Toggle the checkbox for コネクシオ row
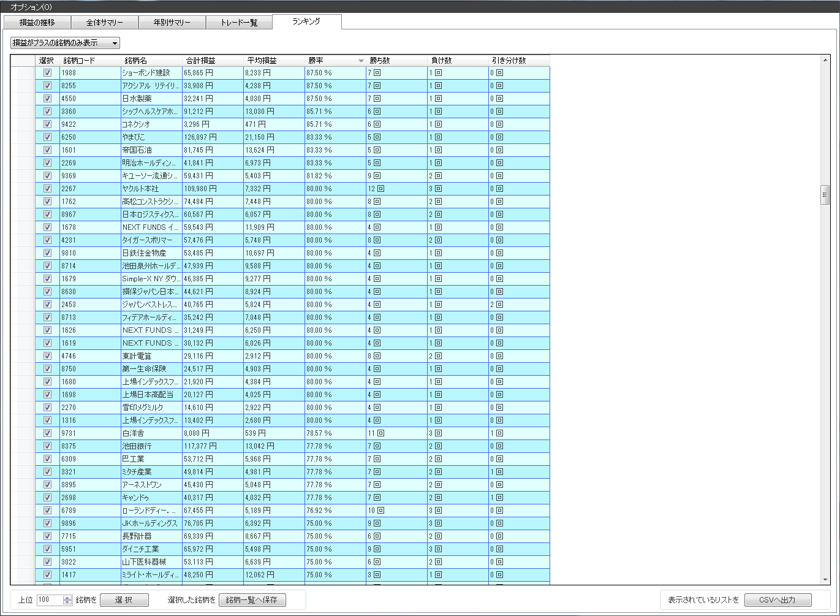Viewport: 840px width, 616px height. [x=47, y=124]
